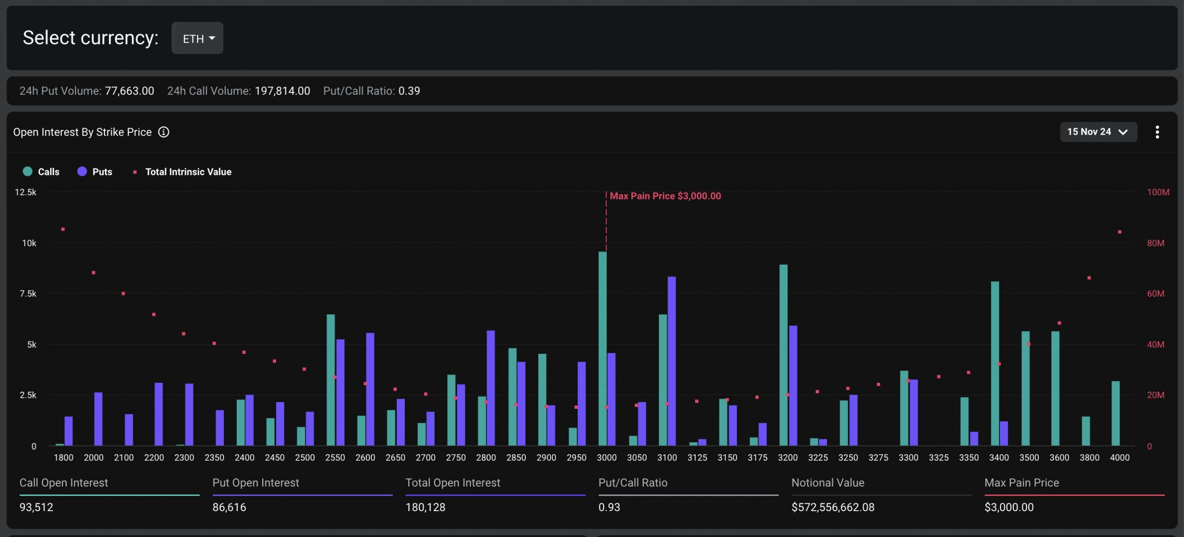Click the 2950 strike label on x-axis
Screen dimensions: 1184x537
tap(576, 457)
